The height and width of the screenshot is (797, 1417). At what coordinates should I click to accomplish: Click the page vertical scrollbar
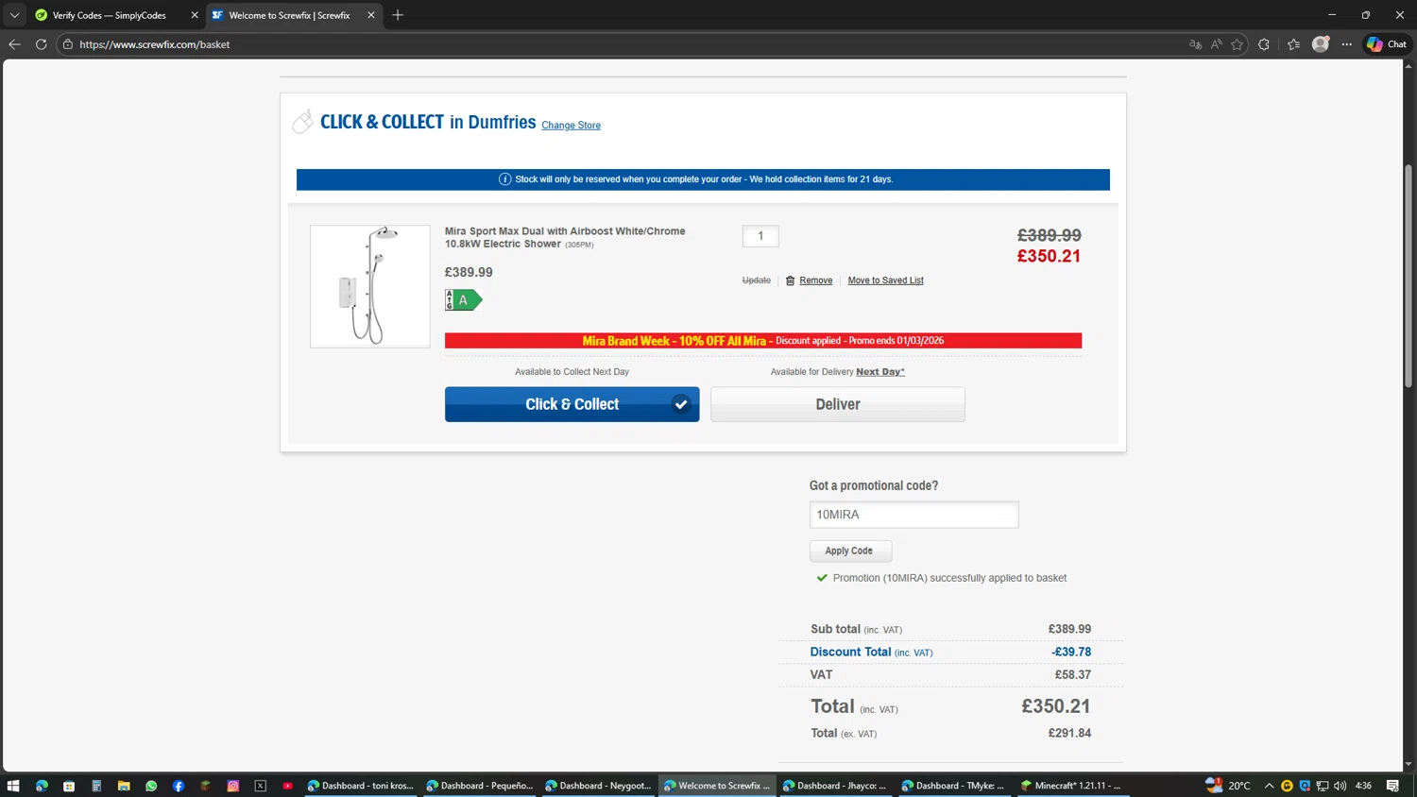1408,276
